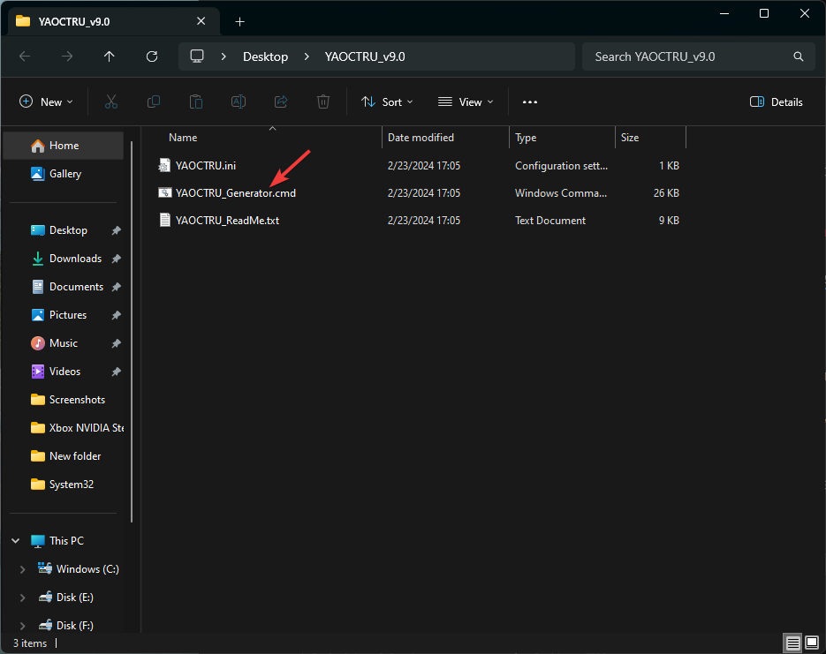The width and height of the screenshot is (826, 654).
Task: Open the See more ellipsis menu
Action: click(x=530, y=102)
